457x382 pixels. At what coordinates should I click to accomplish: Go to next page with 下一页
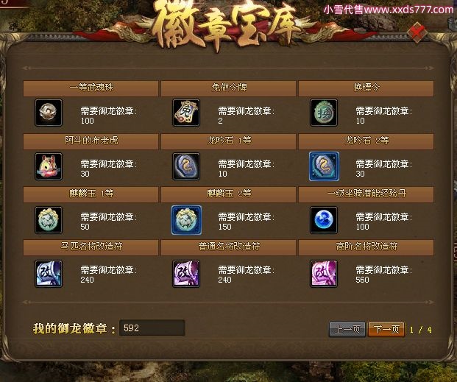386,330
